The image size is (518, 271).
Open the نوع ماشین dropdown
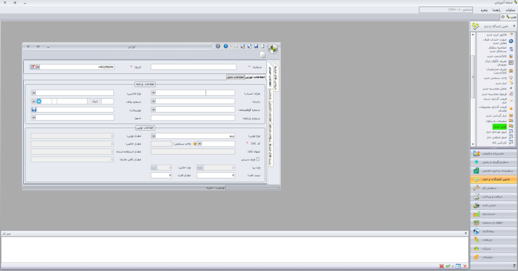(x=34, y=93)
